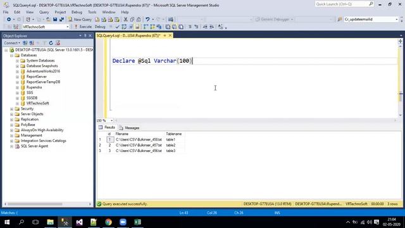The width and height of the screenshot is (405, 228).
Task: Execute the current query
Action: click(83, 27)
